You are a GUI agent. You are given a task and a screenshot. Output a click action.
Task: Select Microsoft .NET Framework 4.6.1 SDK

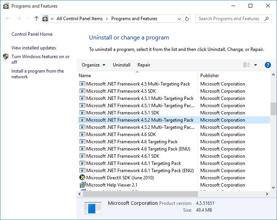coord(123,156)
